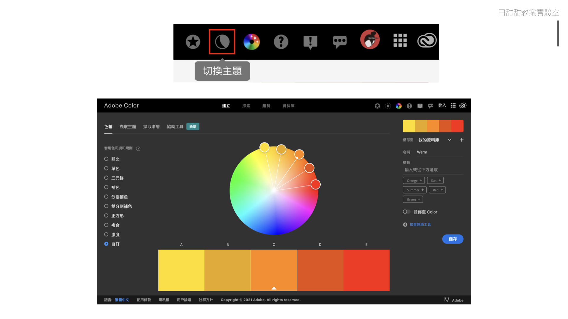The image size is (568, 319).
Task: Open the chat bubble feedback icon
Action: click(x=430, y=106)
